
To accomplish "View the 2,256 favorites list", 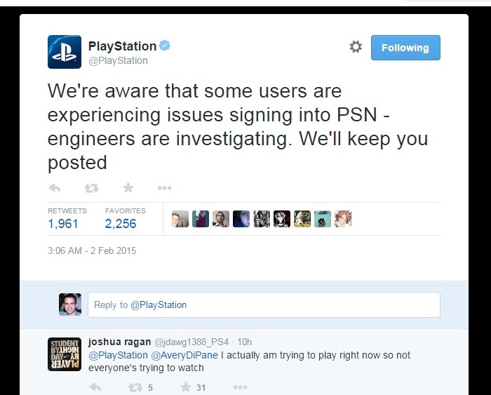I will tap(121, 224).
